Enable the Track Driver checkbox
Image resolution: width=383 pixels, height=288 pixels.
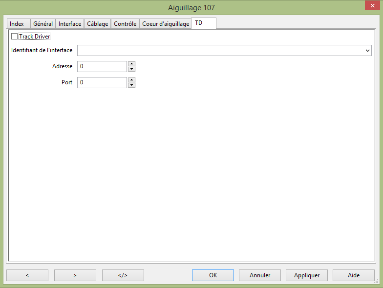pos(14,37)
